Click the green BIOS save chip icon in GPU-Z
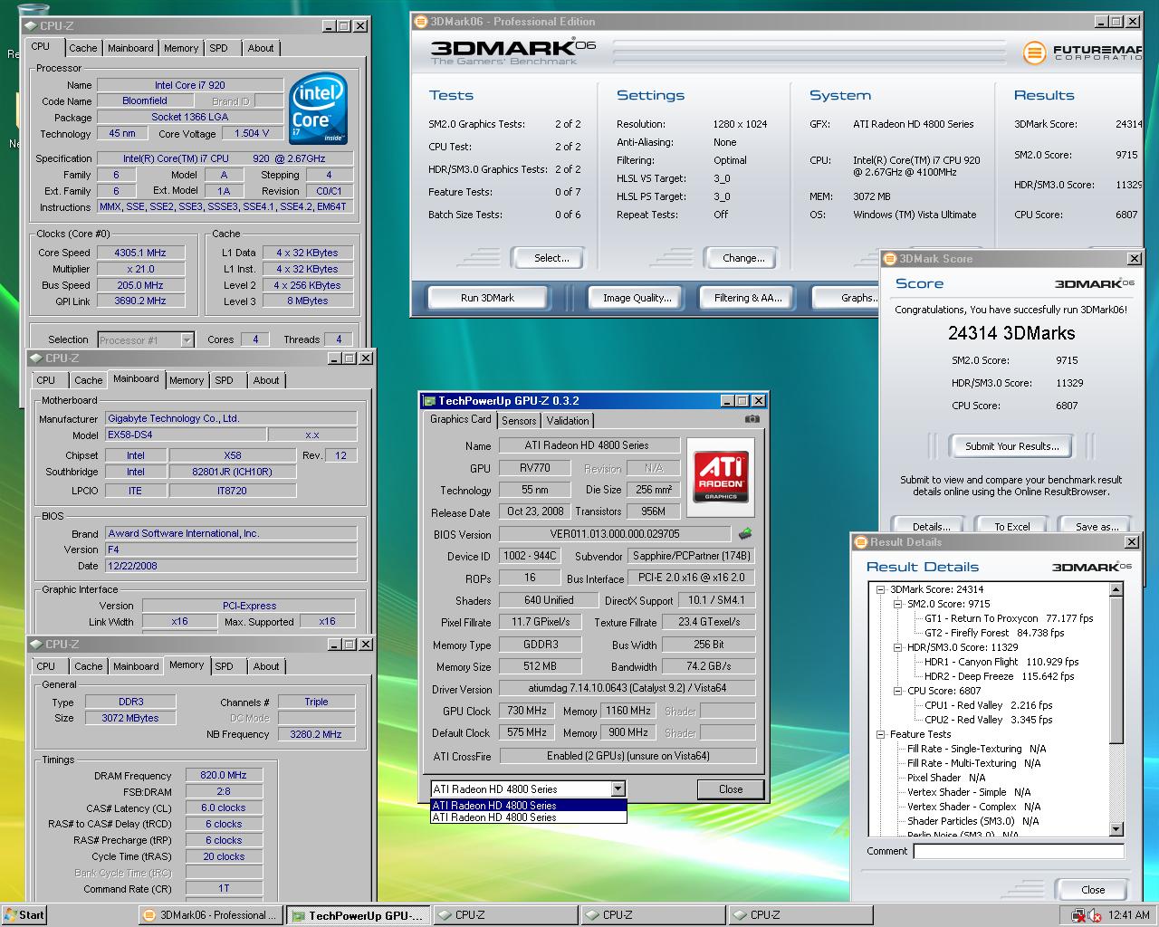The image size is (1159, 927). tap(745, 534)
